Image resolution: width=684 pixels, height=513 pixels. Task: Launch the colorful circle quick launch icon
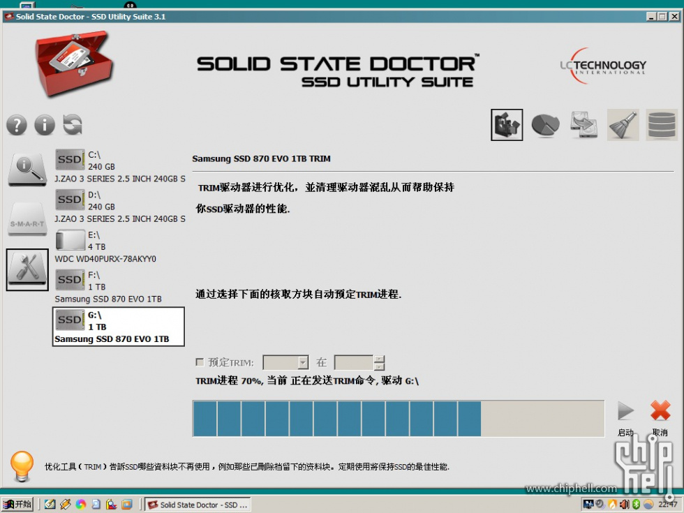(x=81, y=505)
